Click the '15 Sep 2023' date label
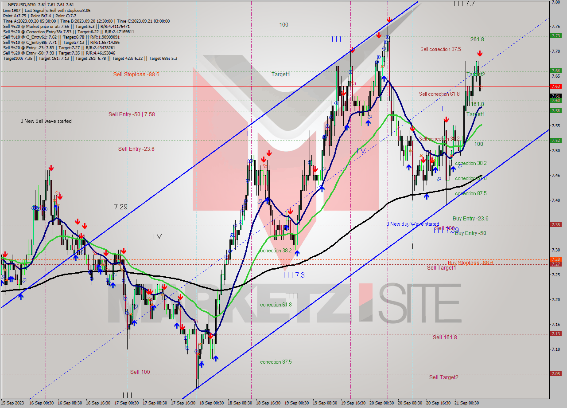Viewport: 567px width, 408px height. [x=12, y=403]
